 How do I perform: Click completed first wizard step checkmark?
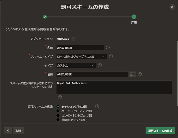[45, 17]
